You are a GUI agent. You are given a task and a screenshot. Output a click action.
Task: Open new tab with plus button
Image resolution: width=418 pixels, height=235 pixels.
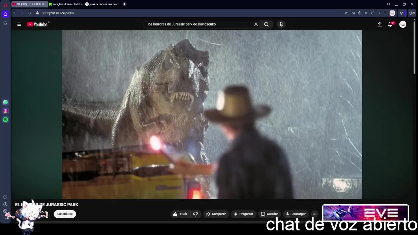click(124, 4)
